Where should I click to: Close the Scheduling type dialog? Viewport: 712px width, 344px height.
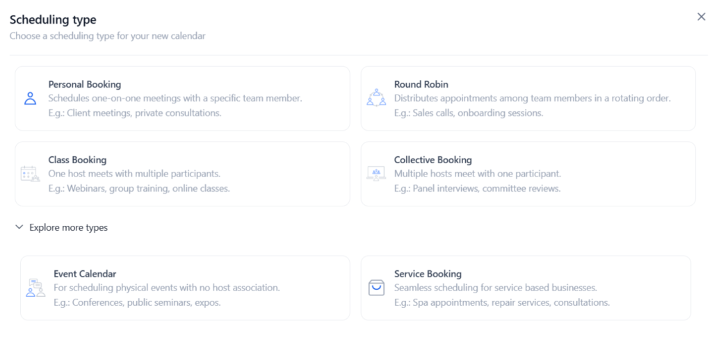[x=701, y=17]
